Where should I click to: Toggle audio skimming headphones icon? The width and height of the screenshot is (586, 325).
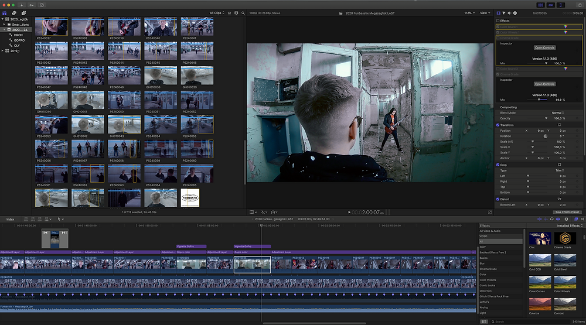551,219
